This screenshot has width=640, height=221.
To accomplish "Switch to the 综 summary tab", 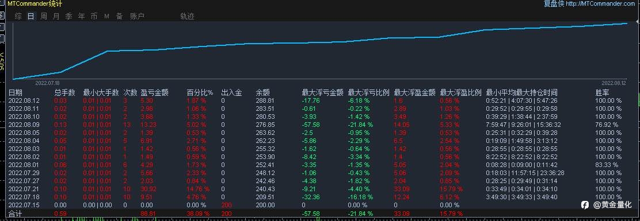I will click(x=18, y=16).
